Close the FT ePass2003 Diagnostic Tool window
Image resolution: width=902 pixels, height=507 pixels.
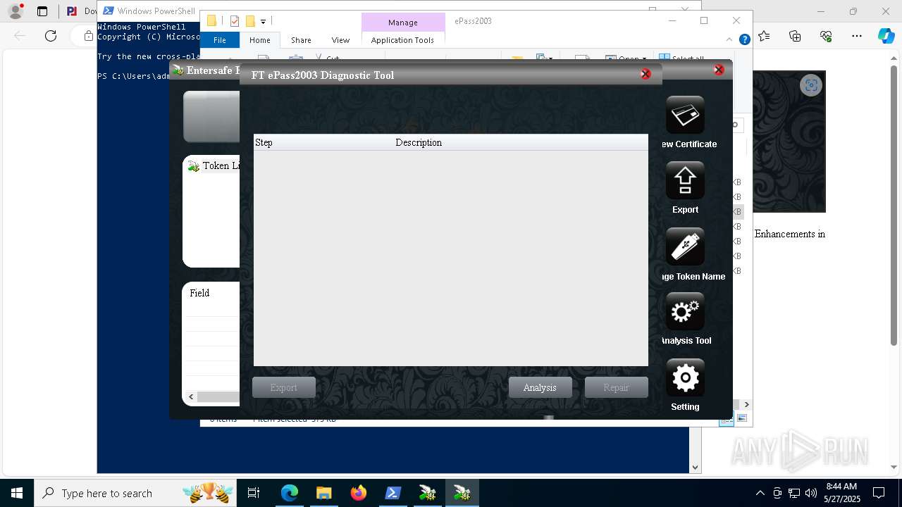click(645, 74)
